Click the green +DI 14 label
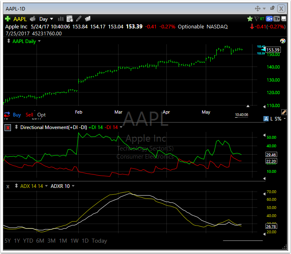 [95, 127]
